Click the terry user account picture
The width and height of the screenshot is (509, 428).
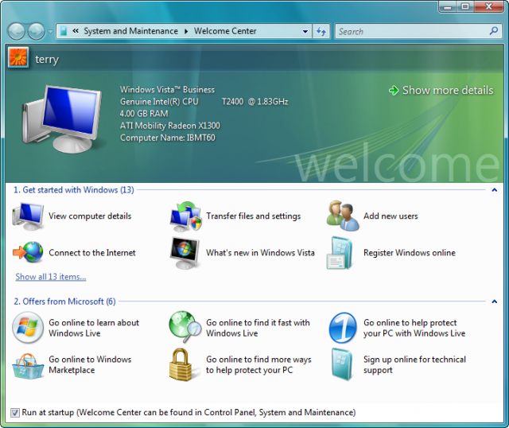(18, 57)
